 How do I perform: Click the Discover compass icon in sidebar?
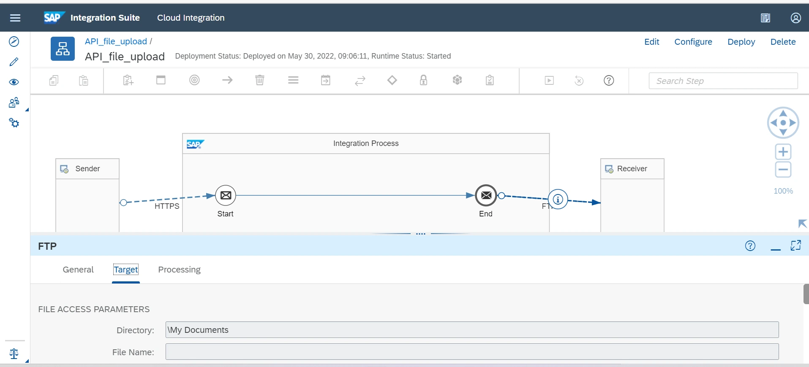[x=14, y=41]
